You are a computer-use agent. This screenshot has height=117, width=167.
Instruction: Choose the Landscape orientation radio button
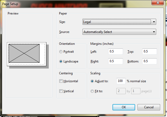pos(61,61)
